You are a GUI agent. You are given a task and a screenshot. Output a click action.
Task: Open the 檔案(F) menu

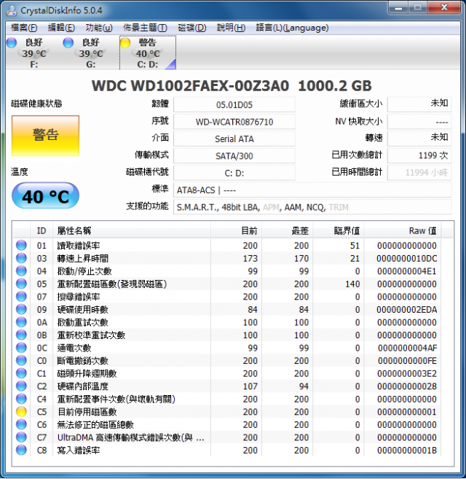coord(24,28)
